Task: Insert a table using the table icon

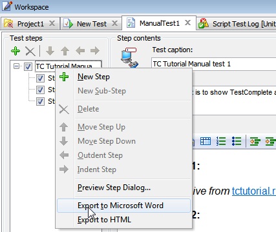Action: 206,141
